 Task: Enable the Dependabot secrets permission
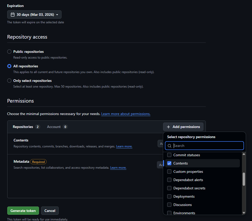(169, 188)
